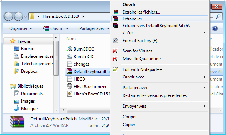Click the Documents library icon
226x135 pixels.
tap(16, 93)
